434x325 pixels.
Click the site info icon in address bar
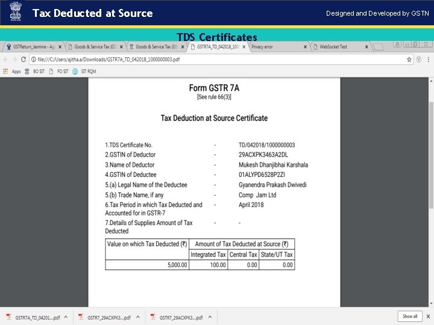click(34, 60)
